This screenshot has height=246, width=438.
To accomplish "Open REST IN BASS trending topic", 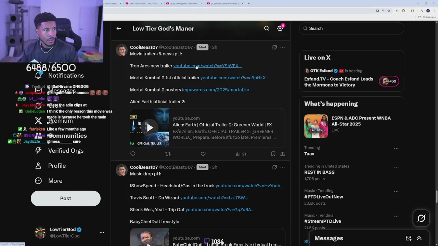I will pos(319,172).
